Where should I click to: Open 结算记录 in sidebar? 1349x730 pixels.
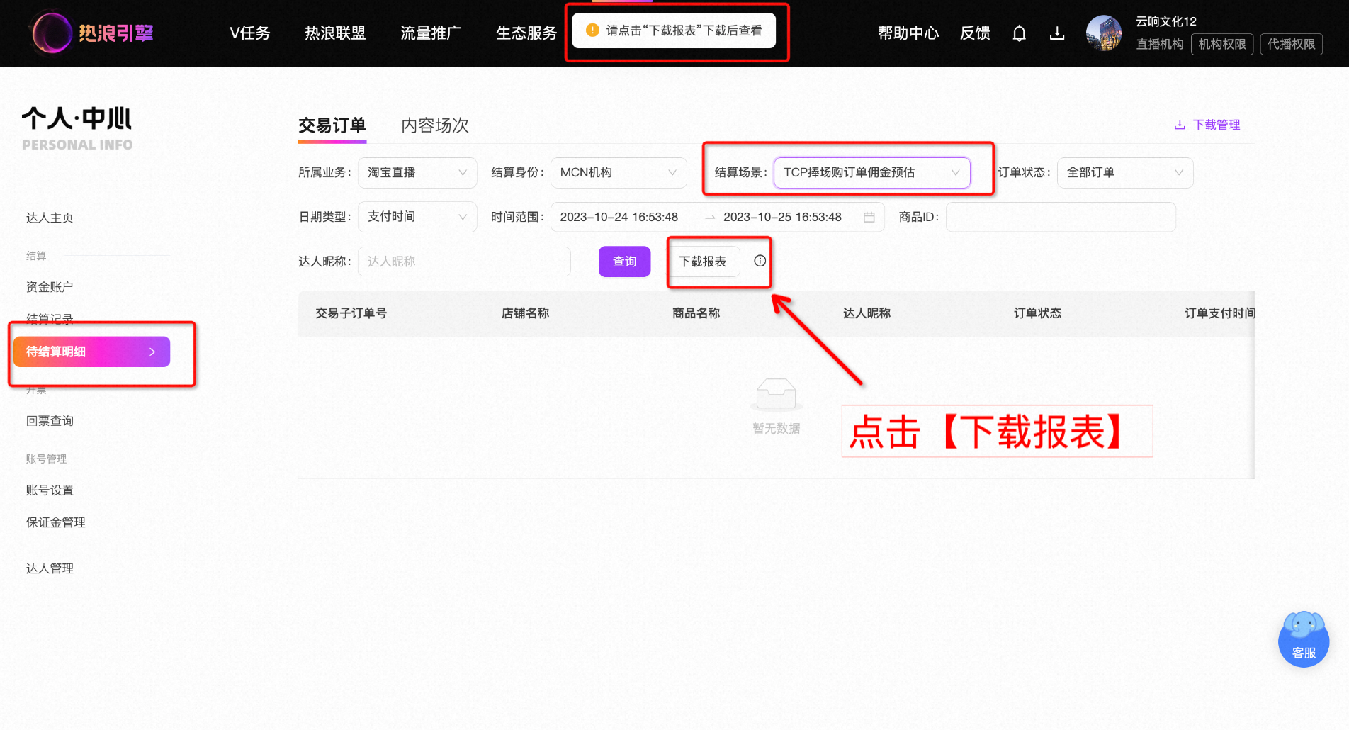[50, 319]
